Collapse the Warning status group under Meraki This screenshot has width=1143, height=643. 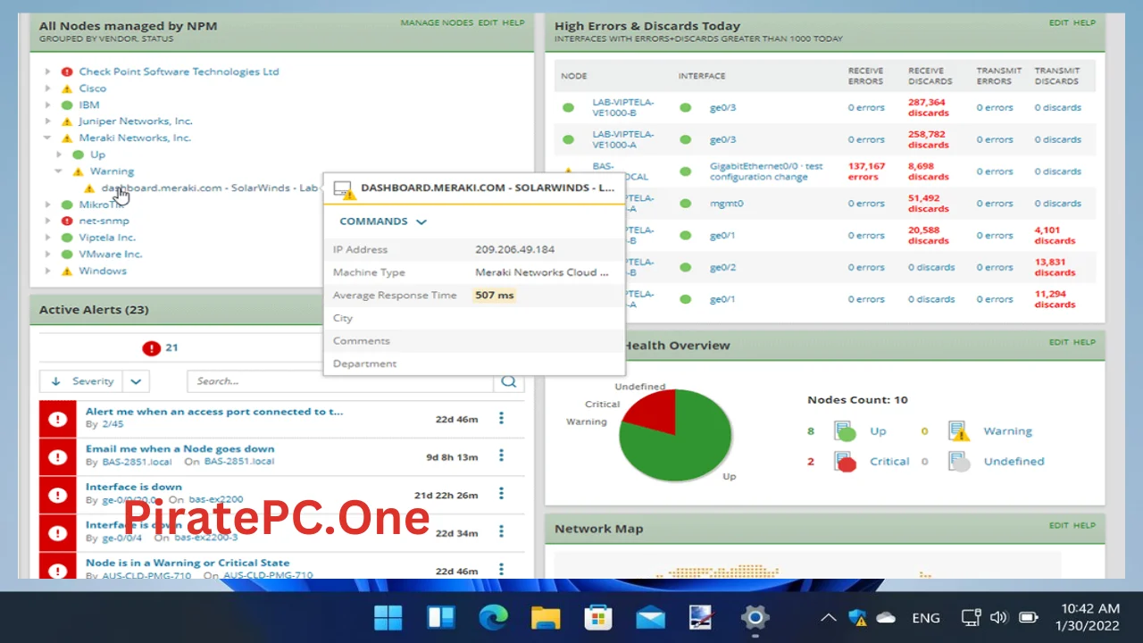pos(59,171)
